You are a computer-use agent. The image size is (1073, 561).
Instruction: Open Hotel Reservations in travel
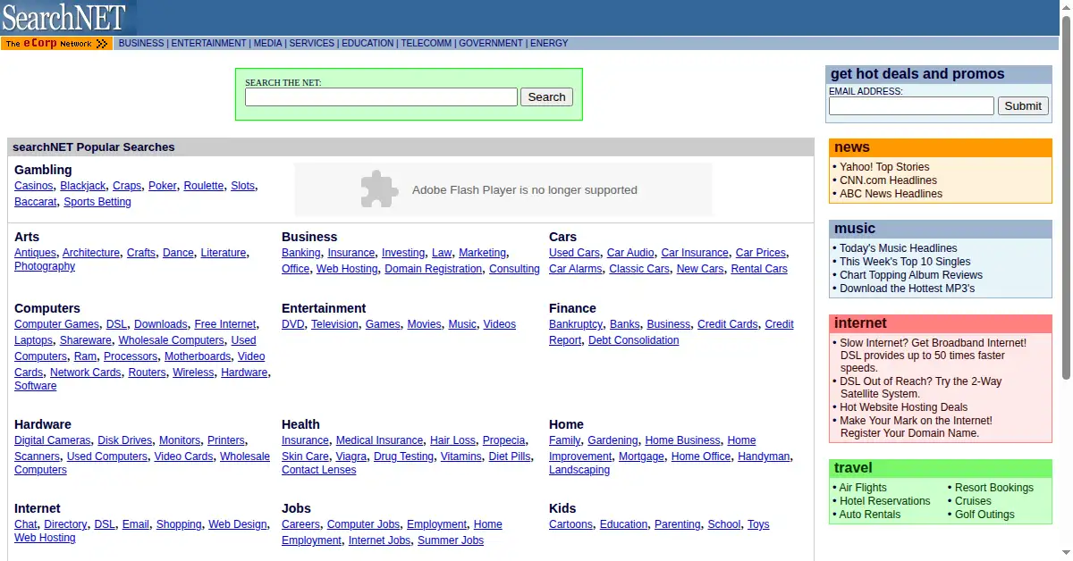click(x=885, y=501)
